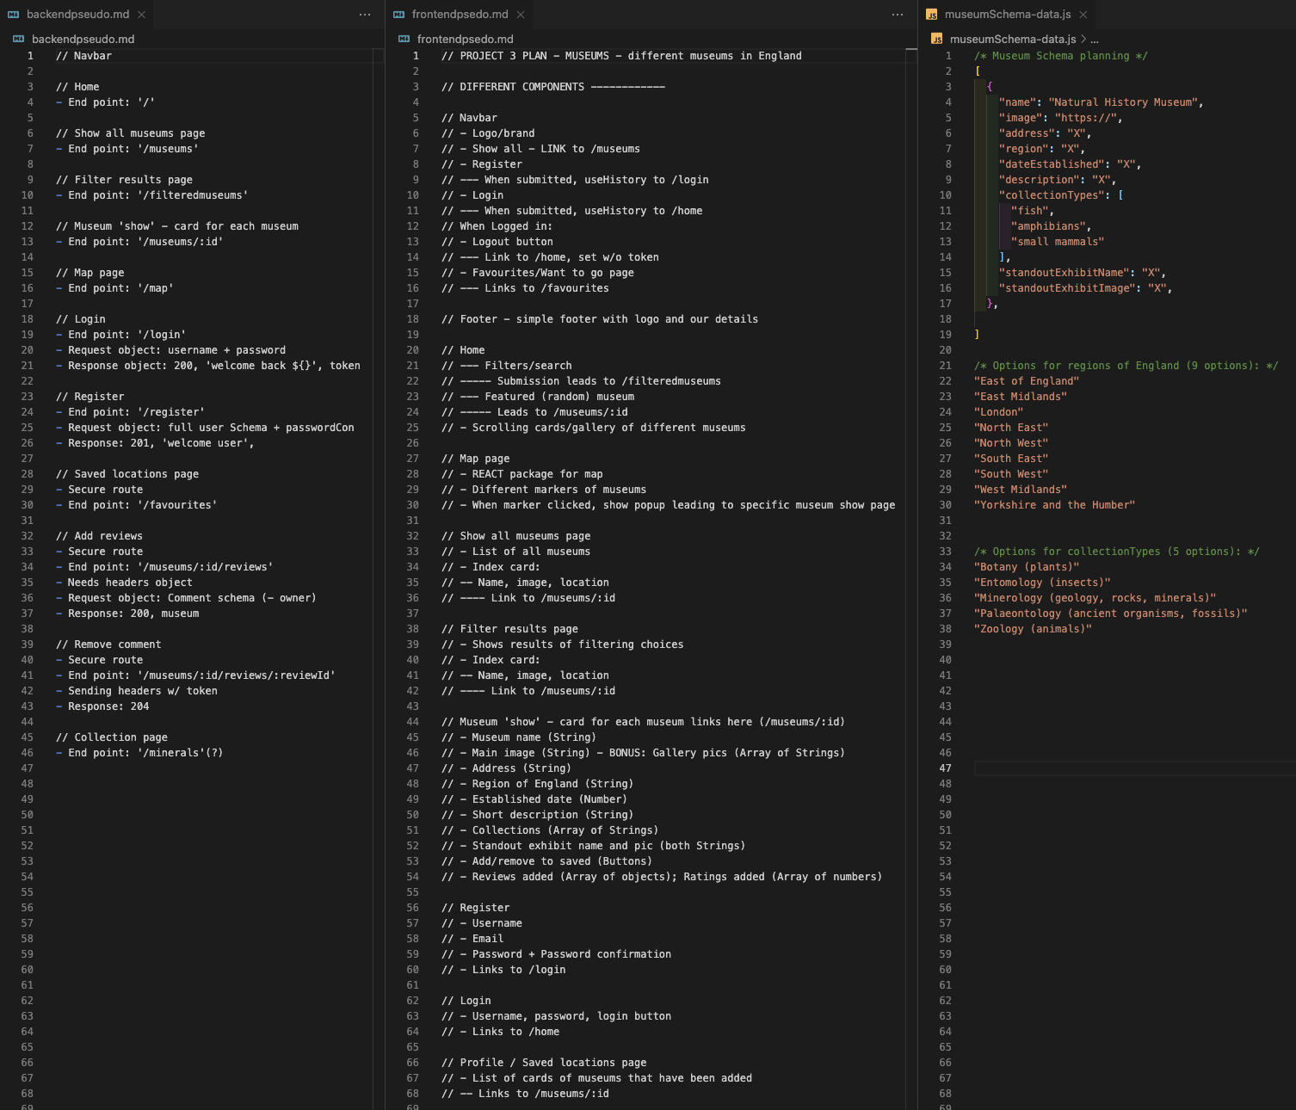The width and height of the screenshot is (1296, 1110).
Task: Close the frontendpsedo.md tab
Action: coord(520,15)
